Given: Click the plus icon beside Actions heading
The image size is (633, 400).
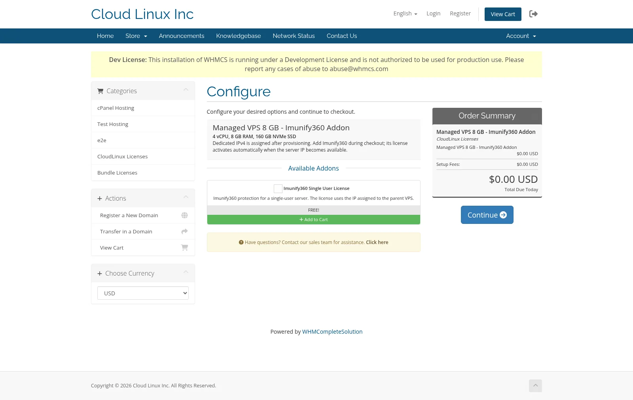Looking at the screenshot, I should [x=100, y=199].
